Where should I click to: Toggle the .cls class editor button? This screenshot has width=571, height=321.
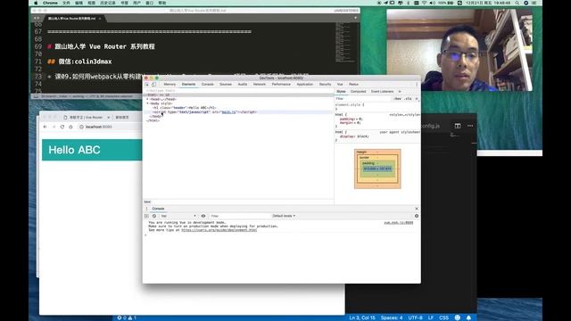409,99
